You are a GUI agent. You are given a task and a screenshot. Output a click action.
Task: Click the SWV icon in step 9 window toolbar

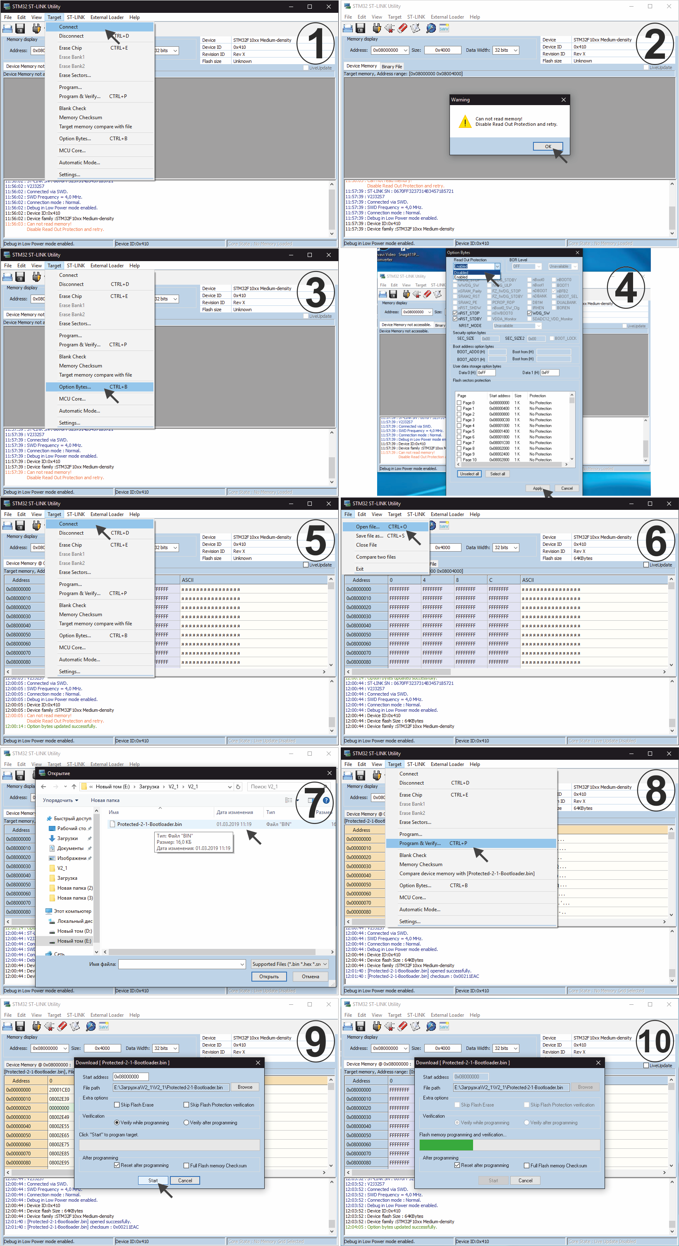[x=103, y=1026]
